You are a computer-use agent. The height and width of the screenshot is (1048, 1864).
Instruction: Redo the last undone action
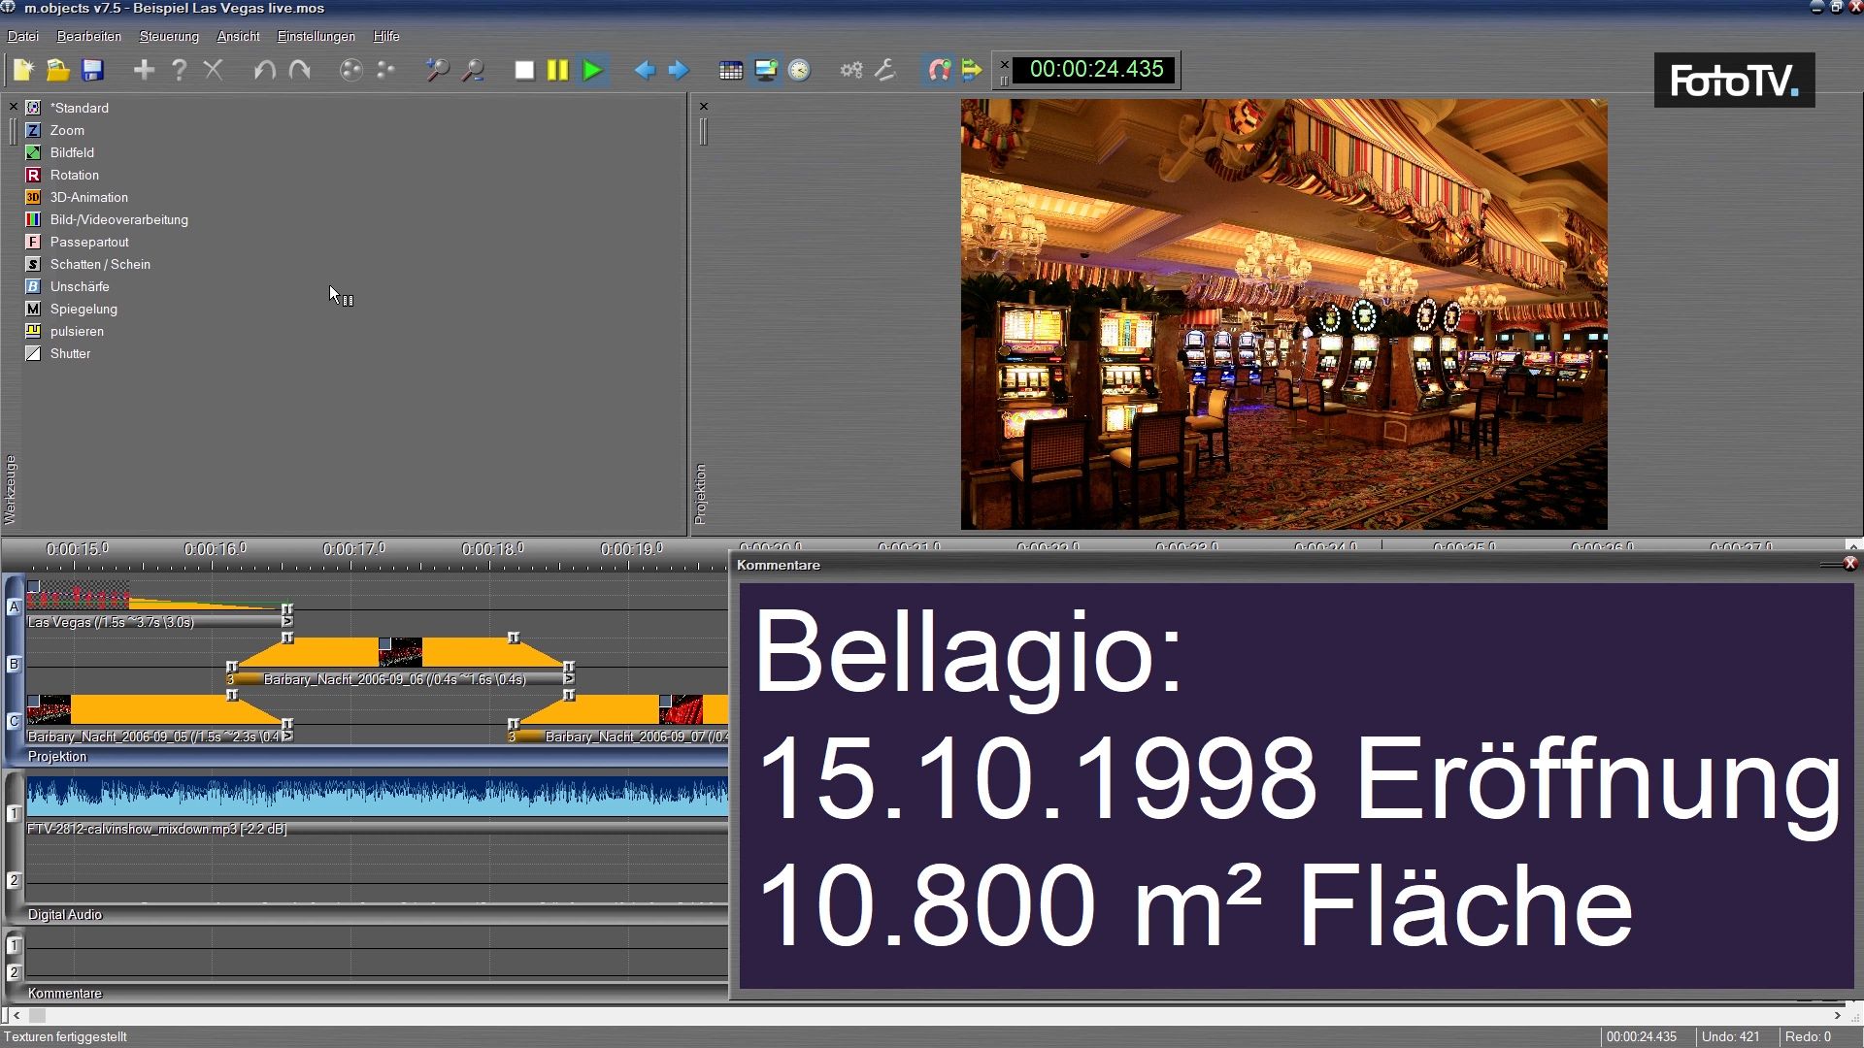tap(300, 70)
